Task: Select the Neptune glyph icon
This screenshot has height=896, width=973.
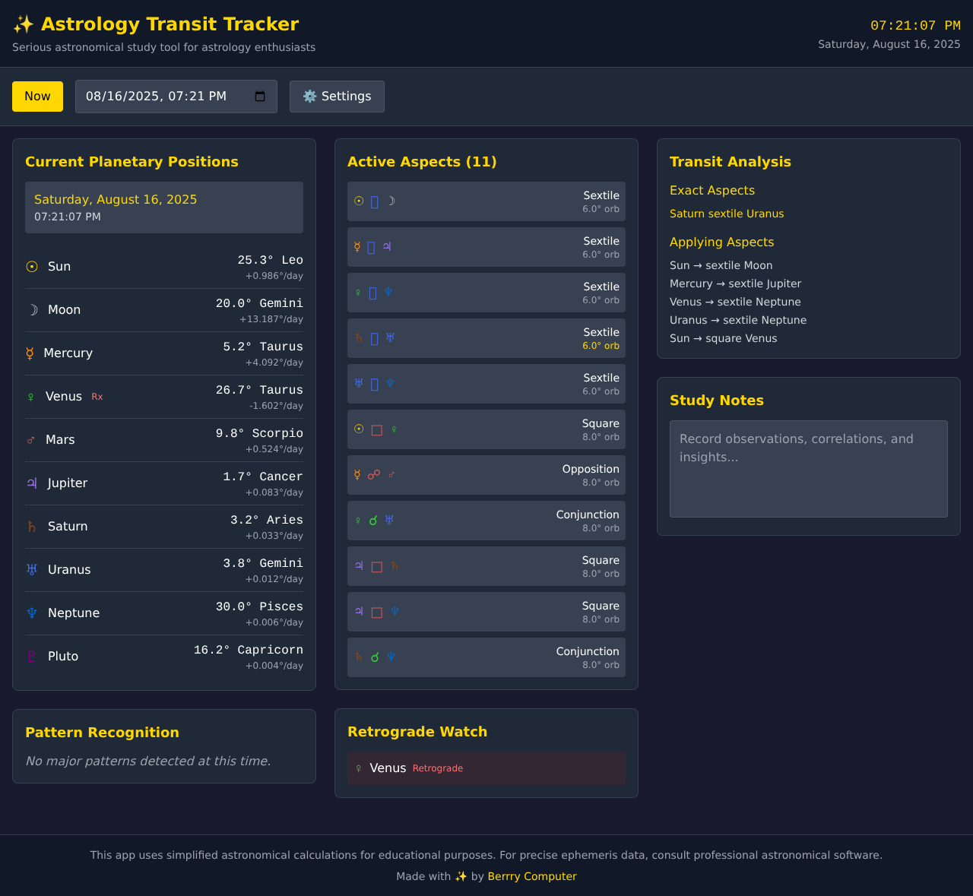Action: coord(31,613)
